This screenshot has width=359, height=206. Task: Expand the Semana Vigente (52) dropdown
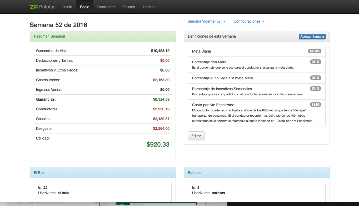(x=206, y=21)
